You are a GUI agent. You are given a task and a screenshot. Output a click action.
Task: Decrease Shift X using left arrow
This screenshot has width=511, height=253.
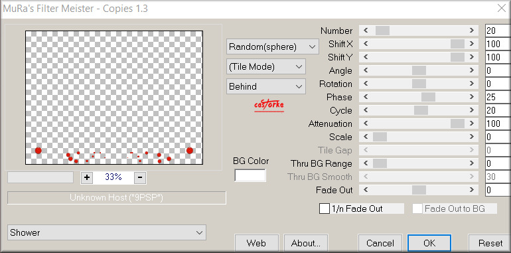[366, 44]
